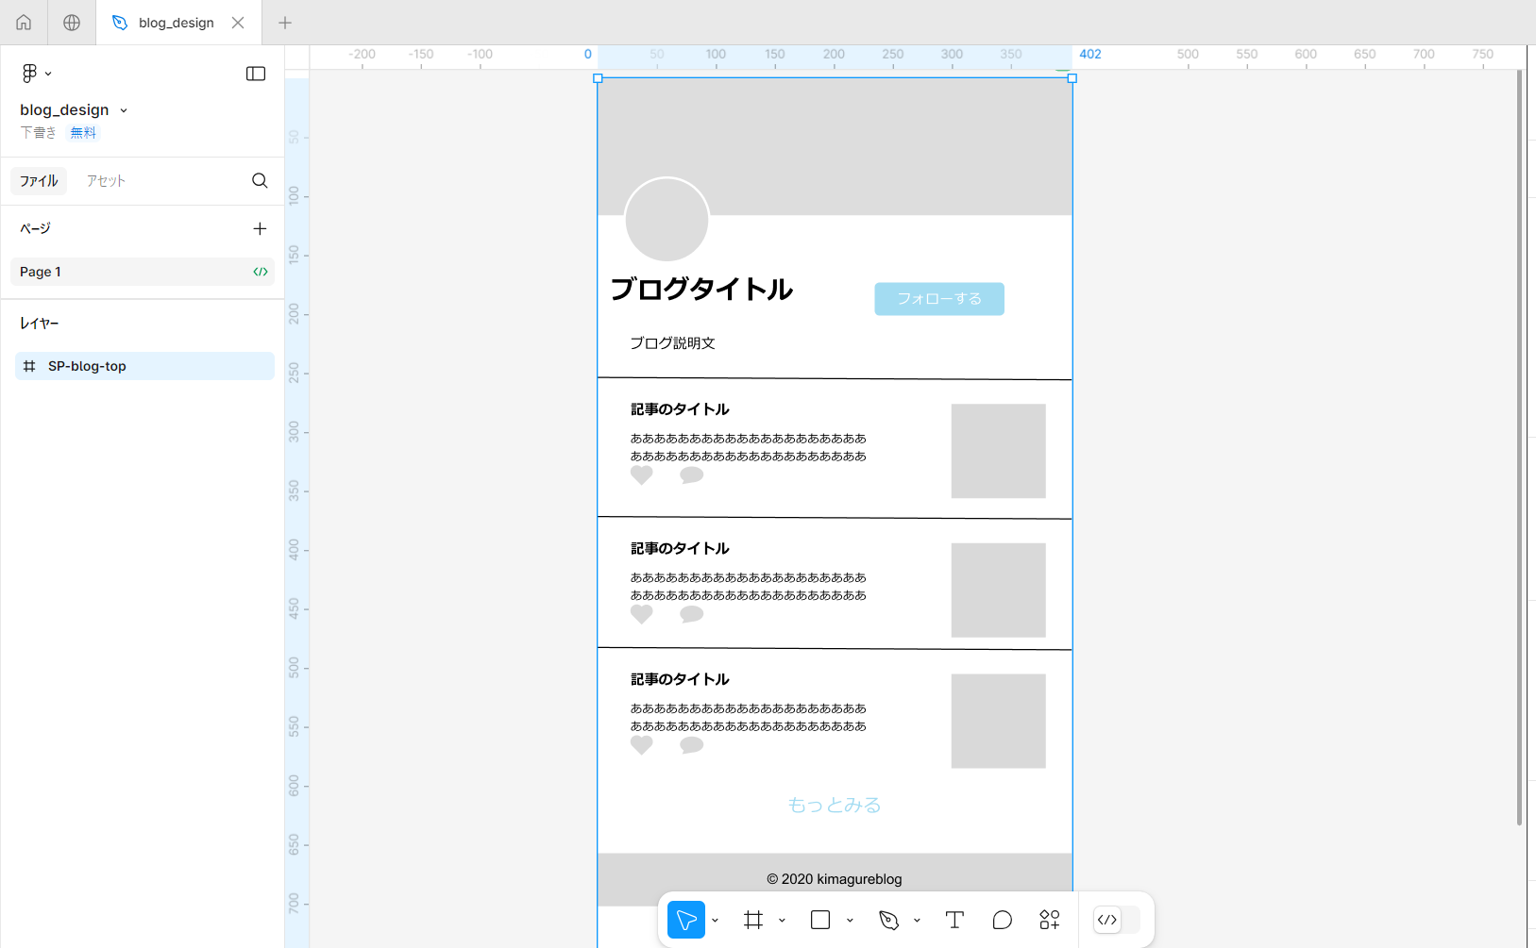Select the first article's 記事のタイトル

[x=680, y=409]
